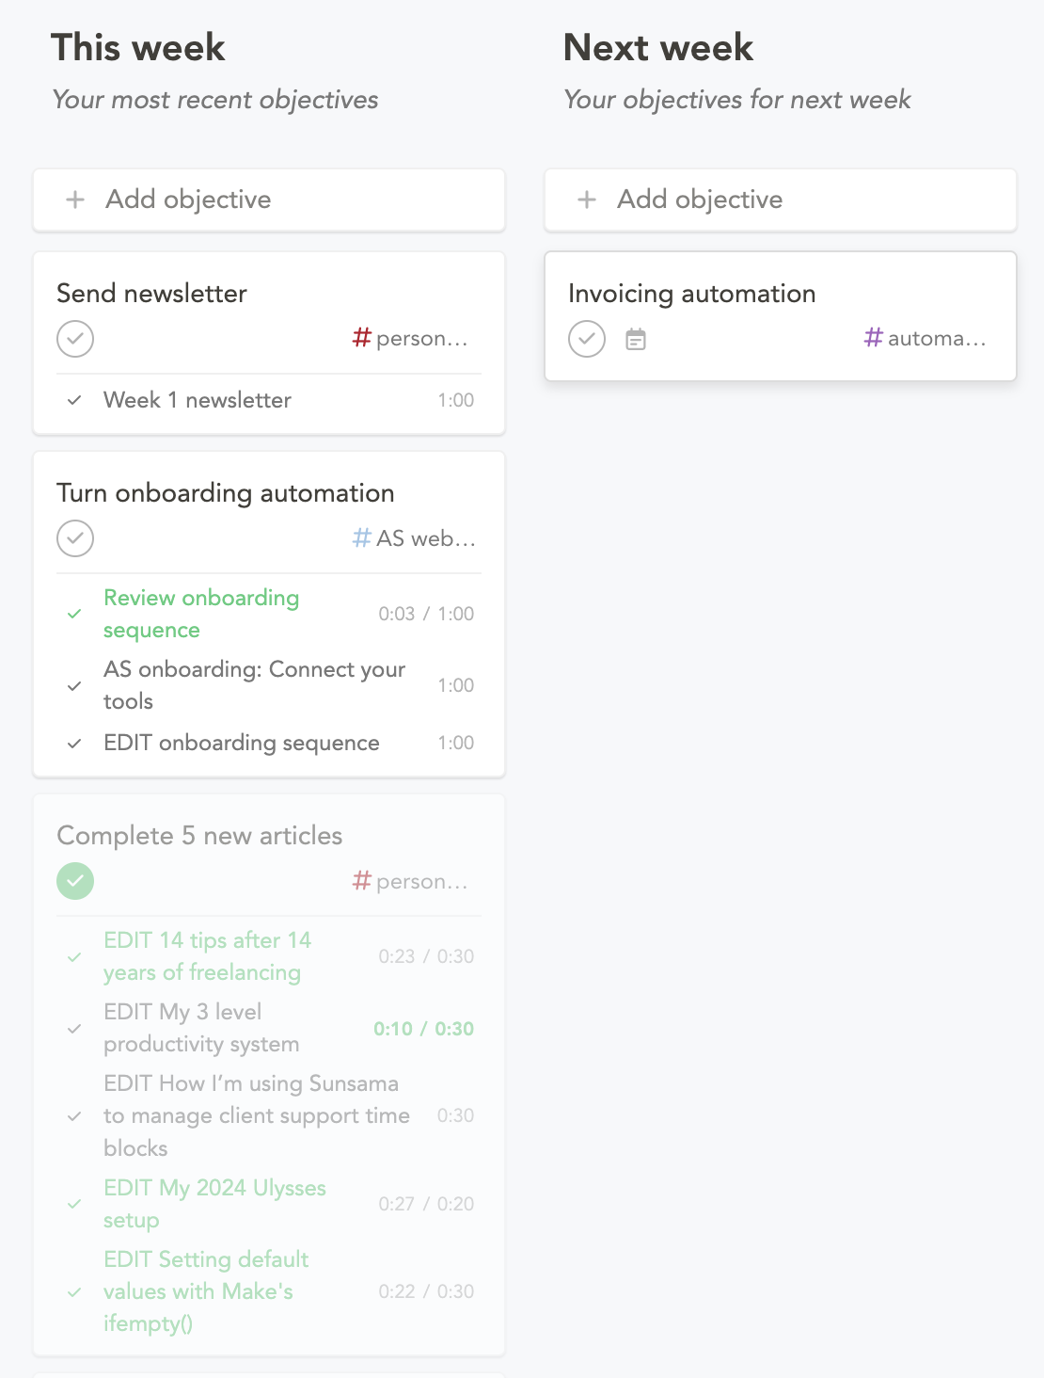Complete the Invoicing automation objective
Viewport: 1044px width, 1378px height.
coord(587,339)
